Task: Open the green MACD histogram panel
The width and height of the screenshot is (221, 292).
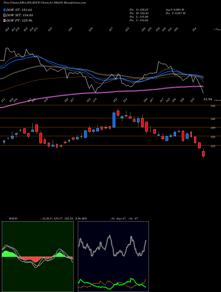Action: (38, 257)
